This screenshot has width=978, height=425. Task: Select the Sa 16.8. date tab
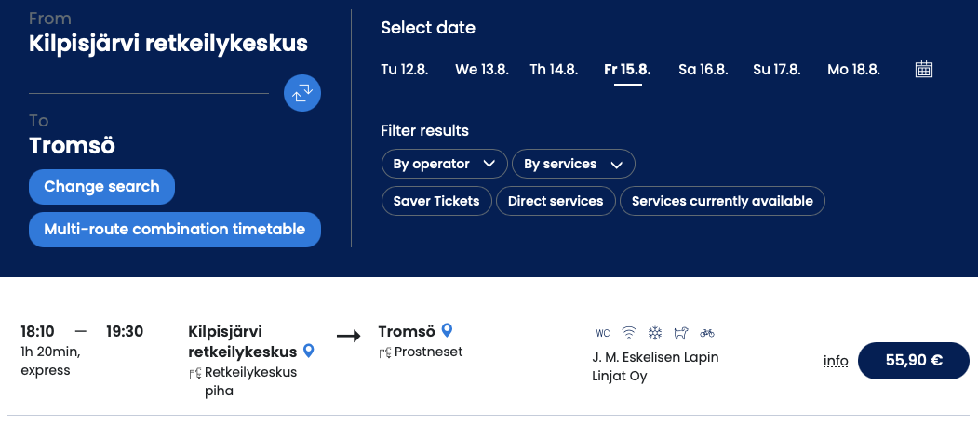703,70
